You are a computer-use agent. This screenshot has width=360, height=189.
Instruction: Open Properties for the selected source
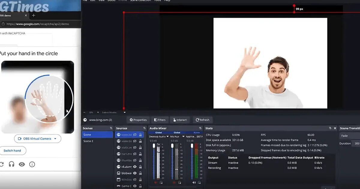pyautogui.click(x=138, y=120)
